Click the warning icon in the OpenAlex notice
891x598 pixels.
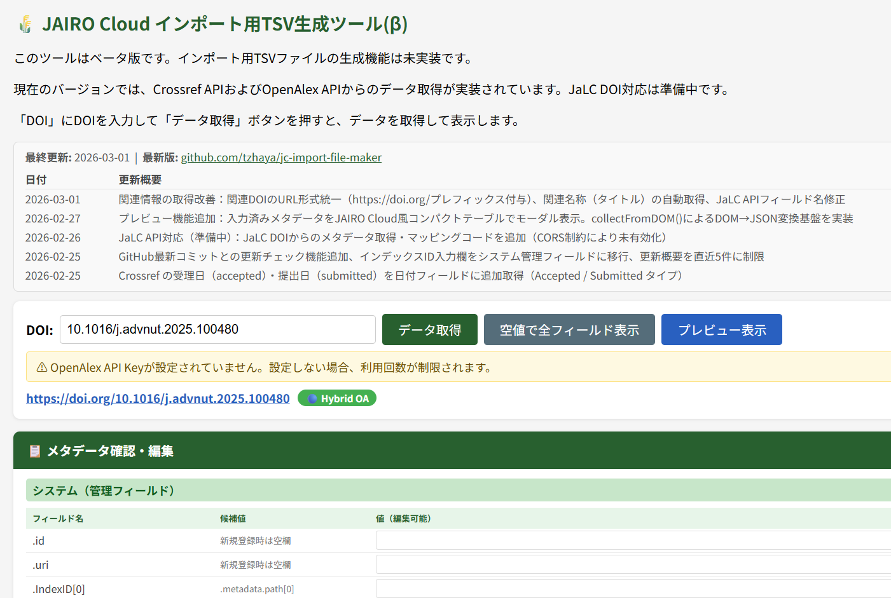pos(42,367)
